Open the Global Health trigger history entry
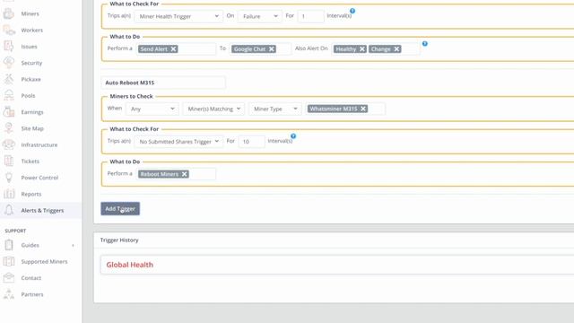The image size is (574, 323). point(129,265)
